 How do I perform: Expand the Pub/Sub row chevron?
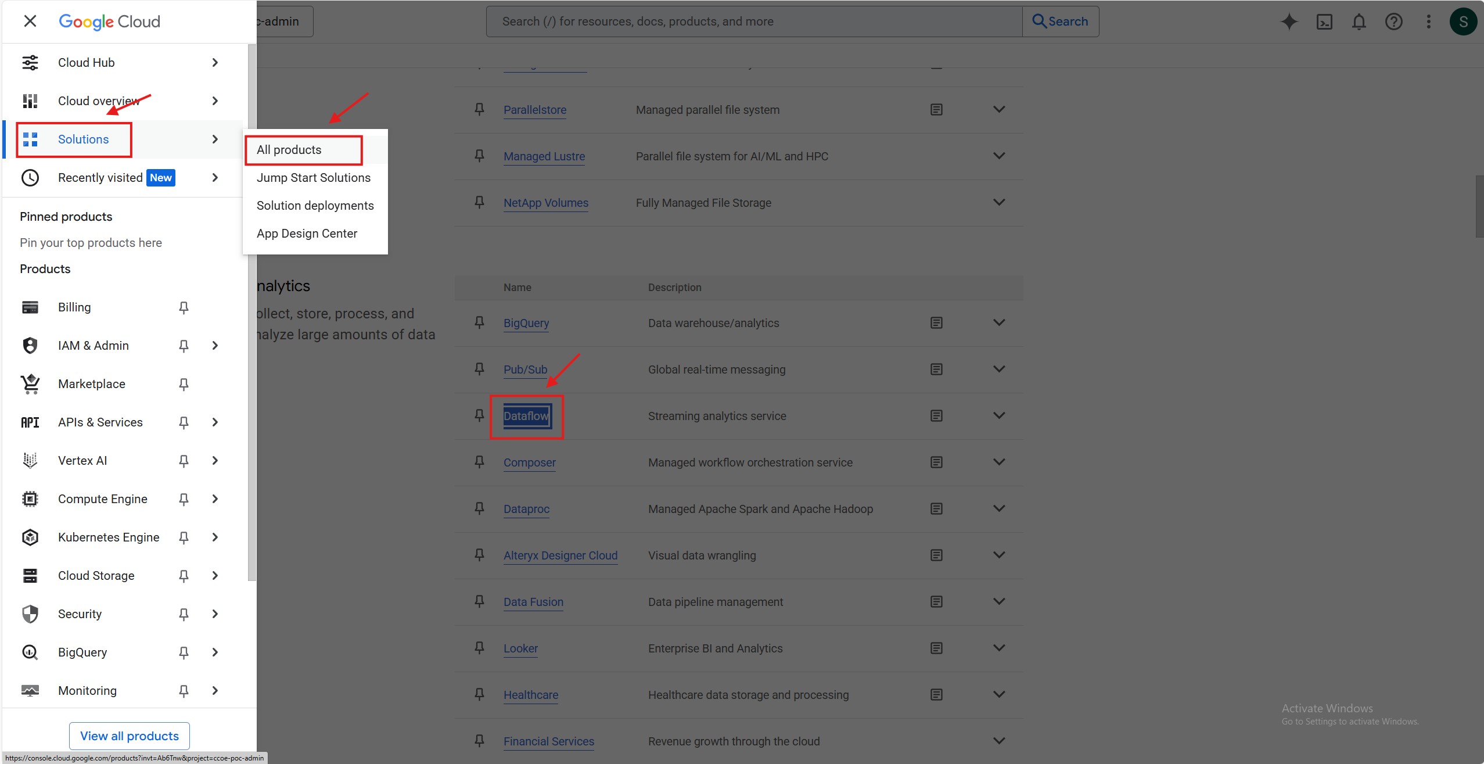(999, 369)
